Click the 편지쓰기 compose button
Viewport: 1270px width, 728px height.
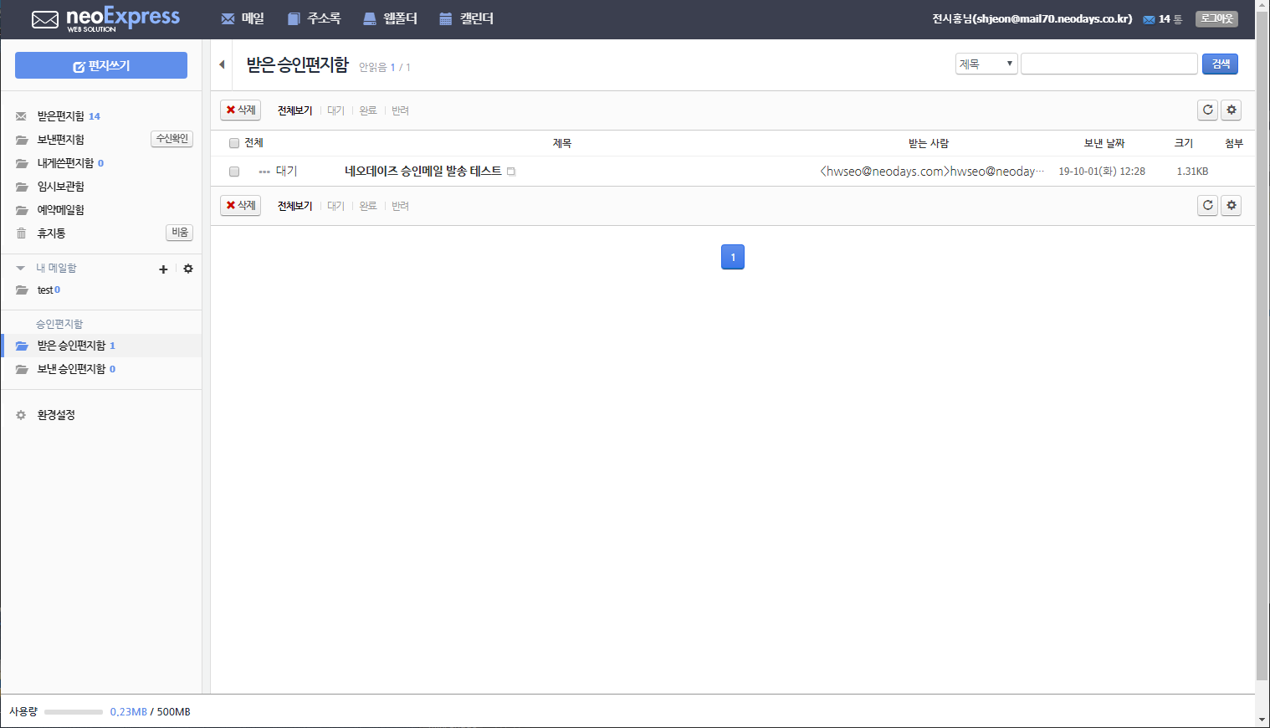[x=101, y=65]
